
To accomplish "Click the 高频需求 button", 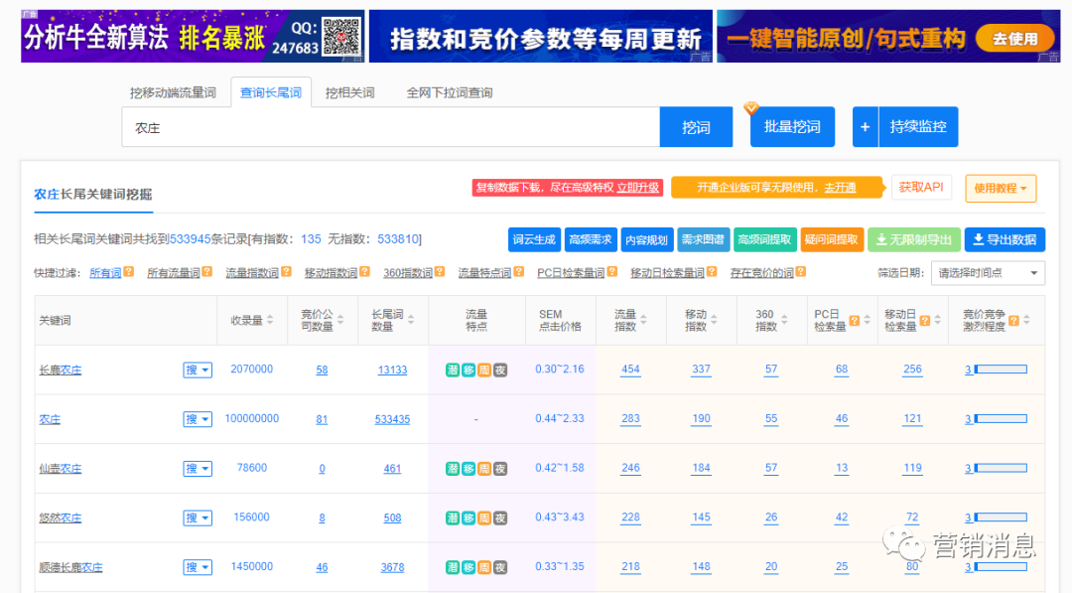I will tap(591, 239).
